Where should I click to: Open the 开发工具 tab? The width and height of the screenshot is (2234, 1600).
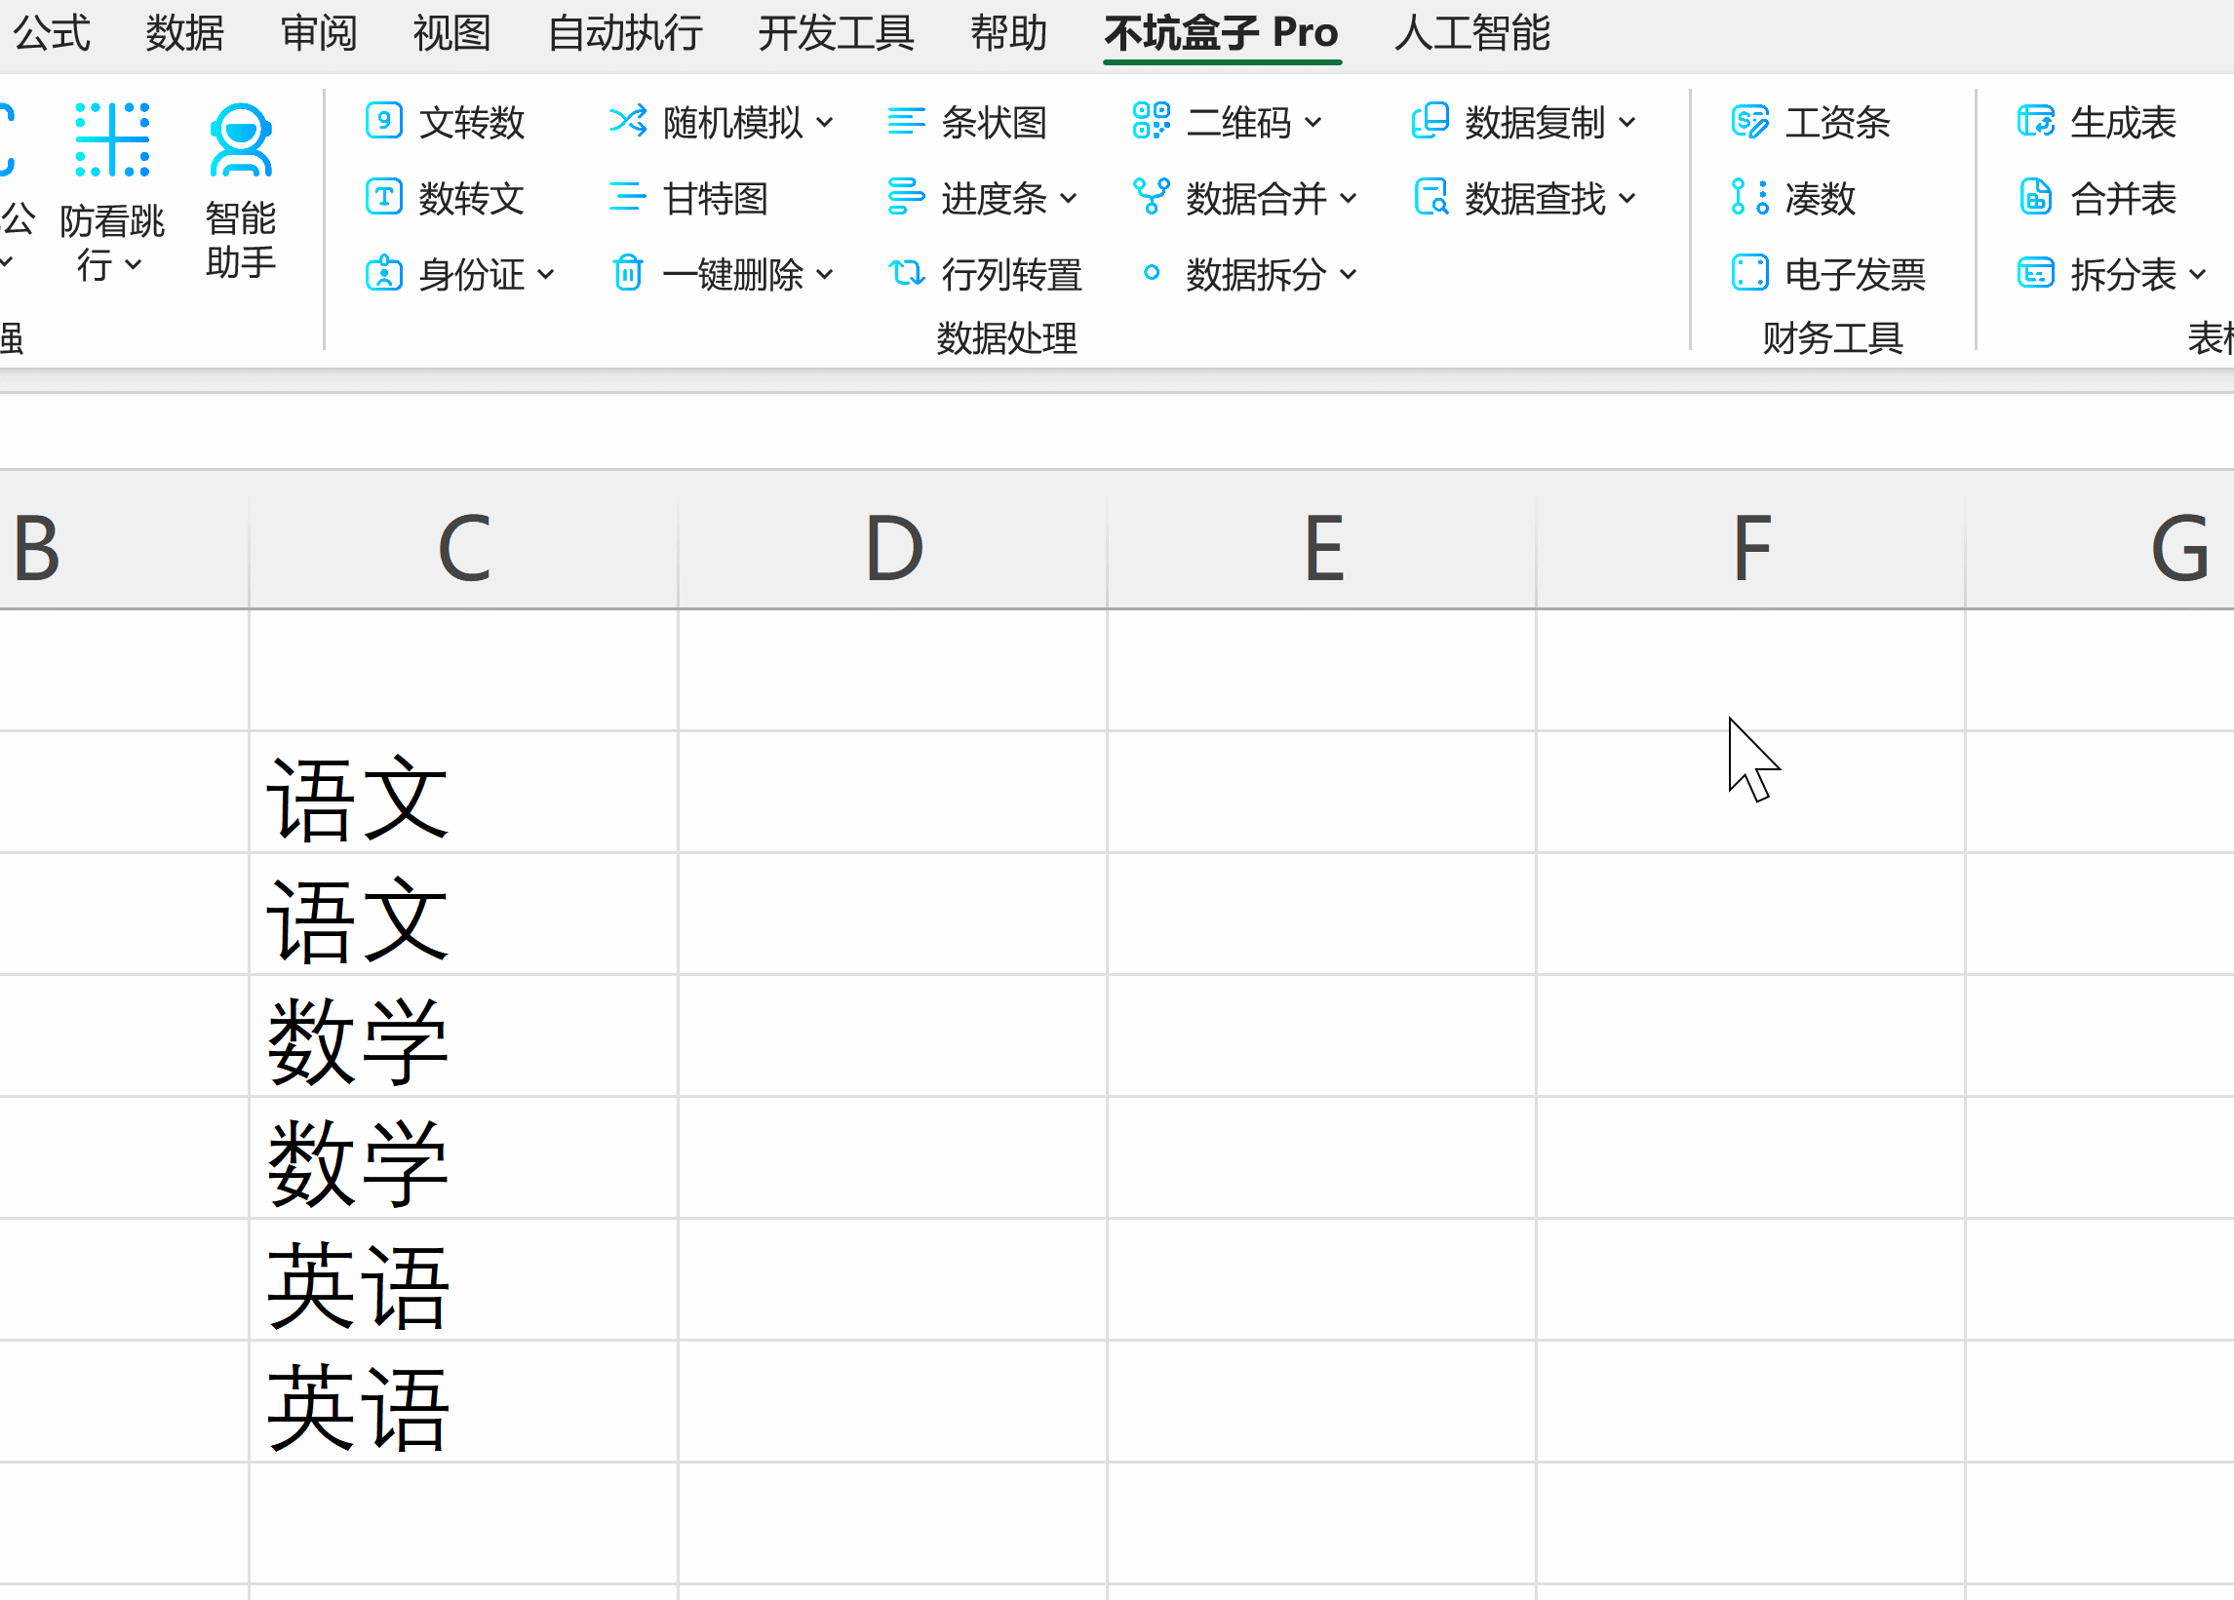838,33
